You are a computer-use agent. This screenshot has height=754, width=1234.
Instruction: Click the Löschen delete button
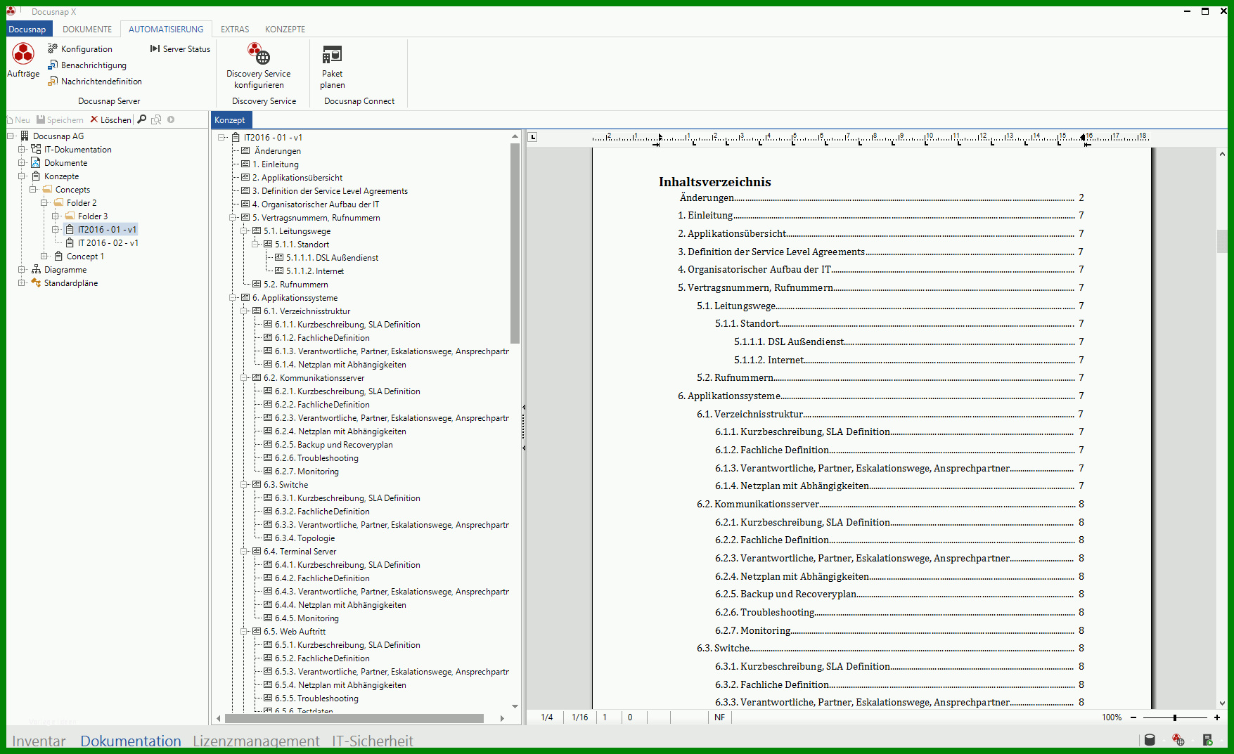(110, 120)
